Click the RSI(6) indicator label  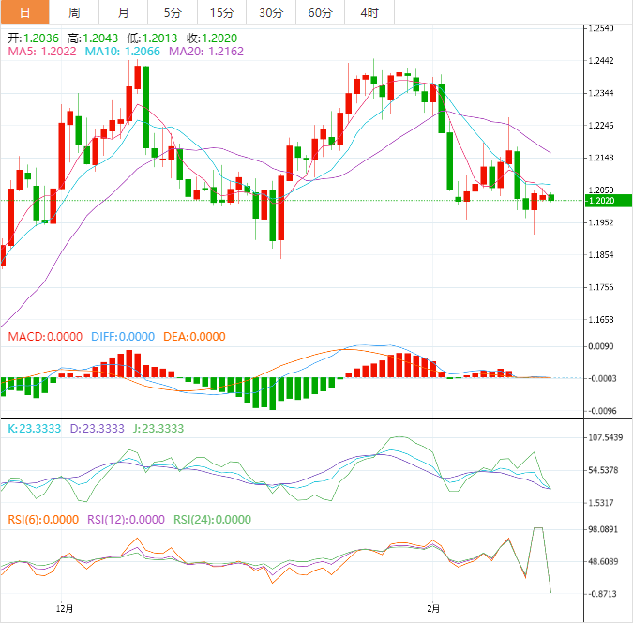point(44,519)
